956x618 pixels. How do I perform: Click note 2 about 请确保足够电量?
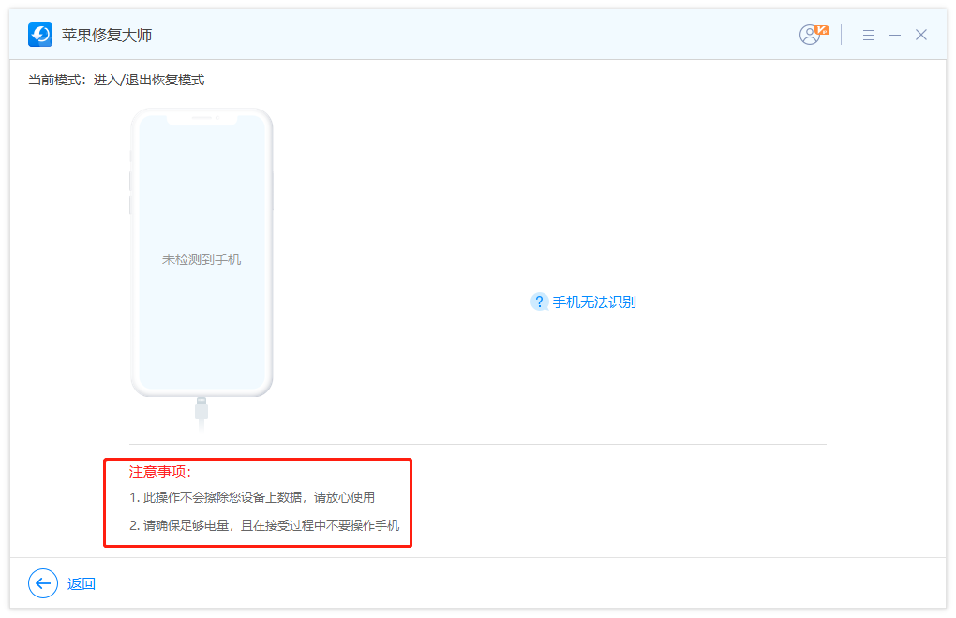point(264,525)
